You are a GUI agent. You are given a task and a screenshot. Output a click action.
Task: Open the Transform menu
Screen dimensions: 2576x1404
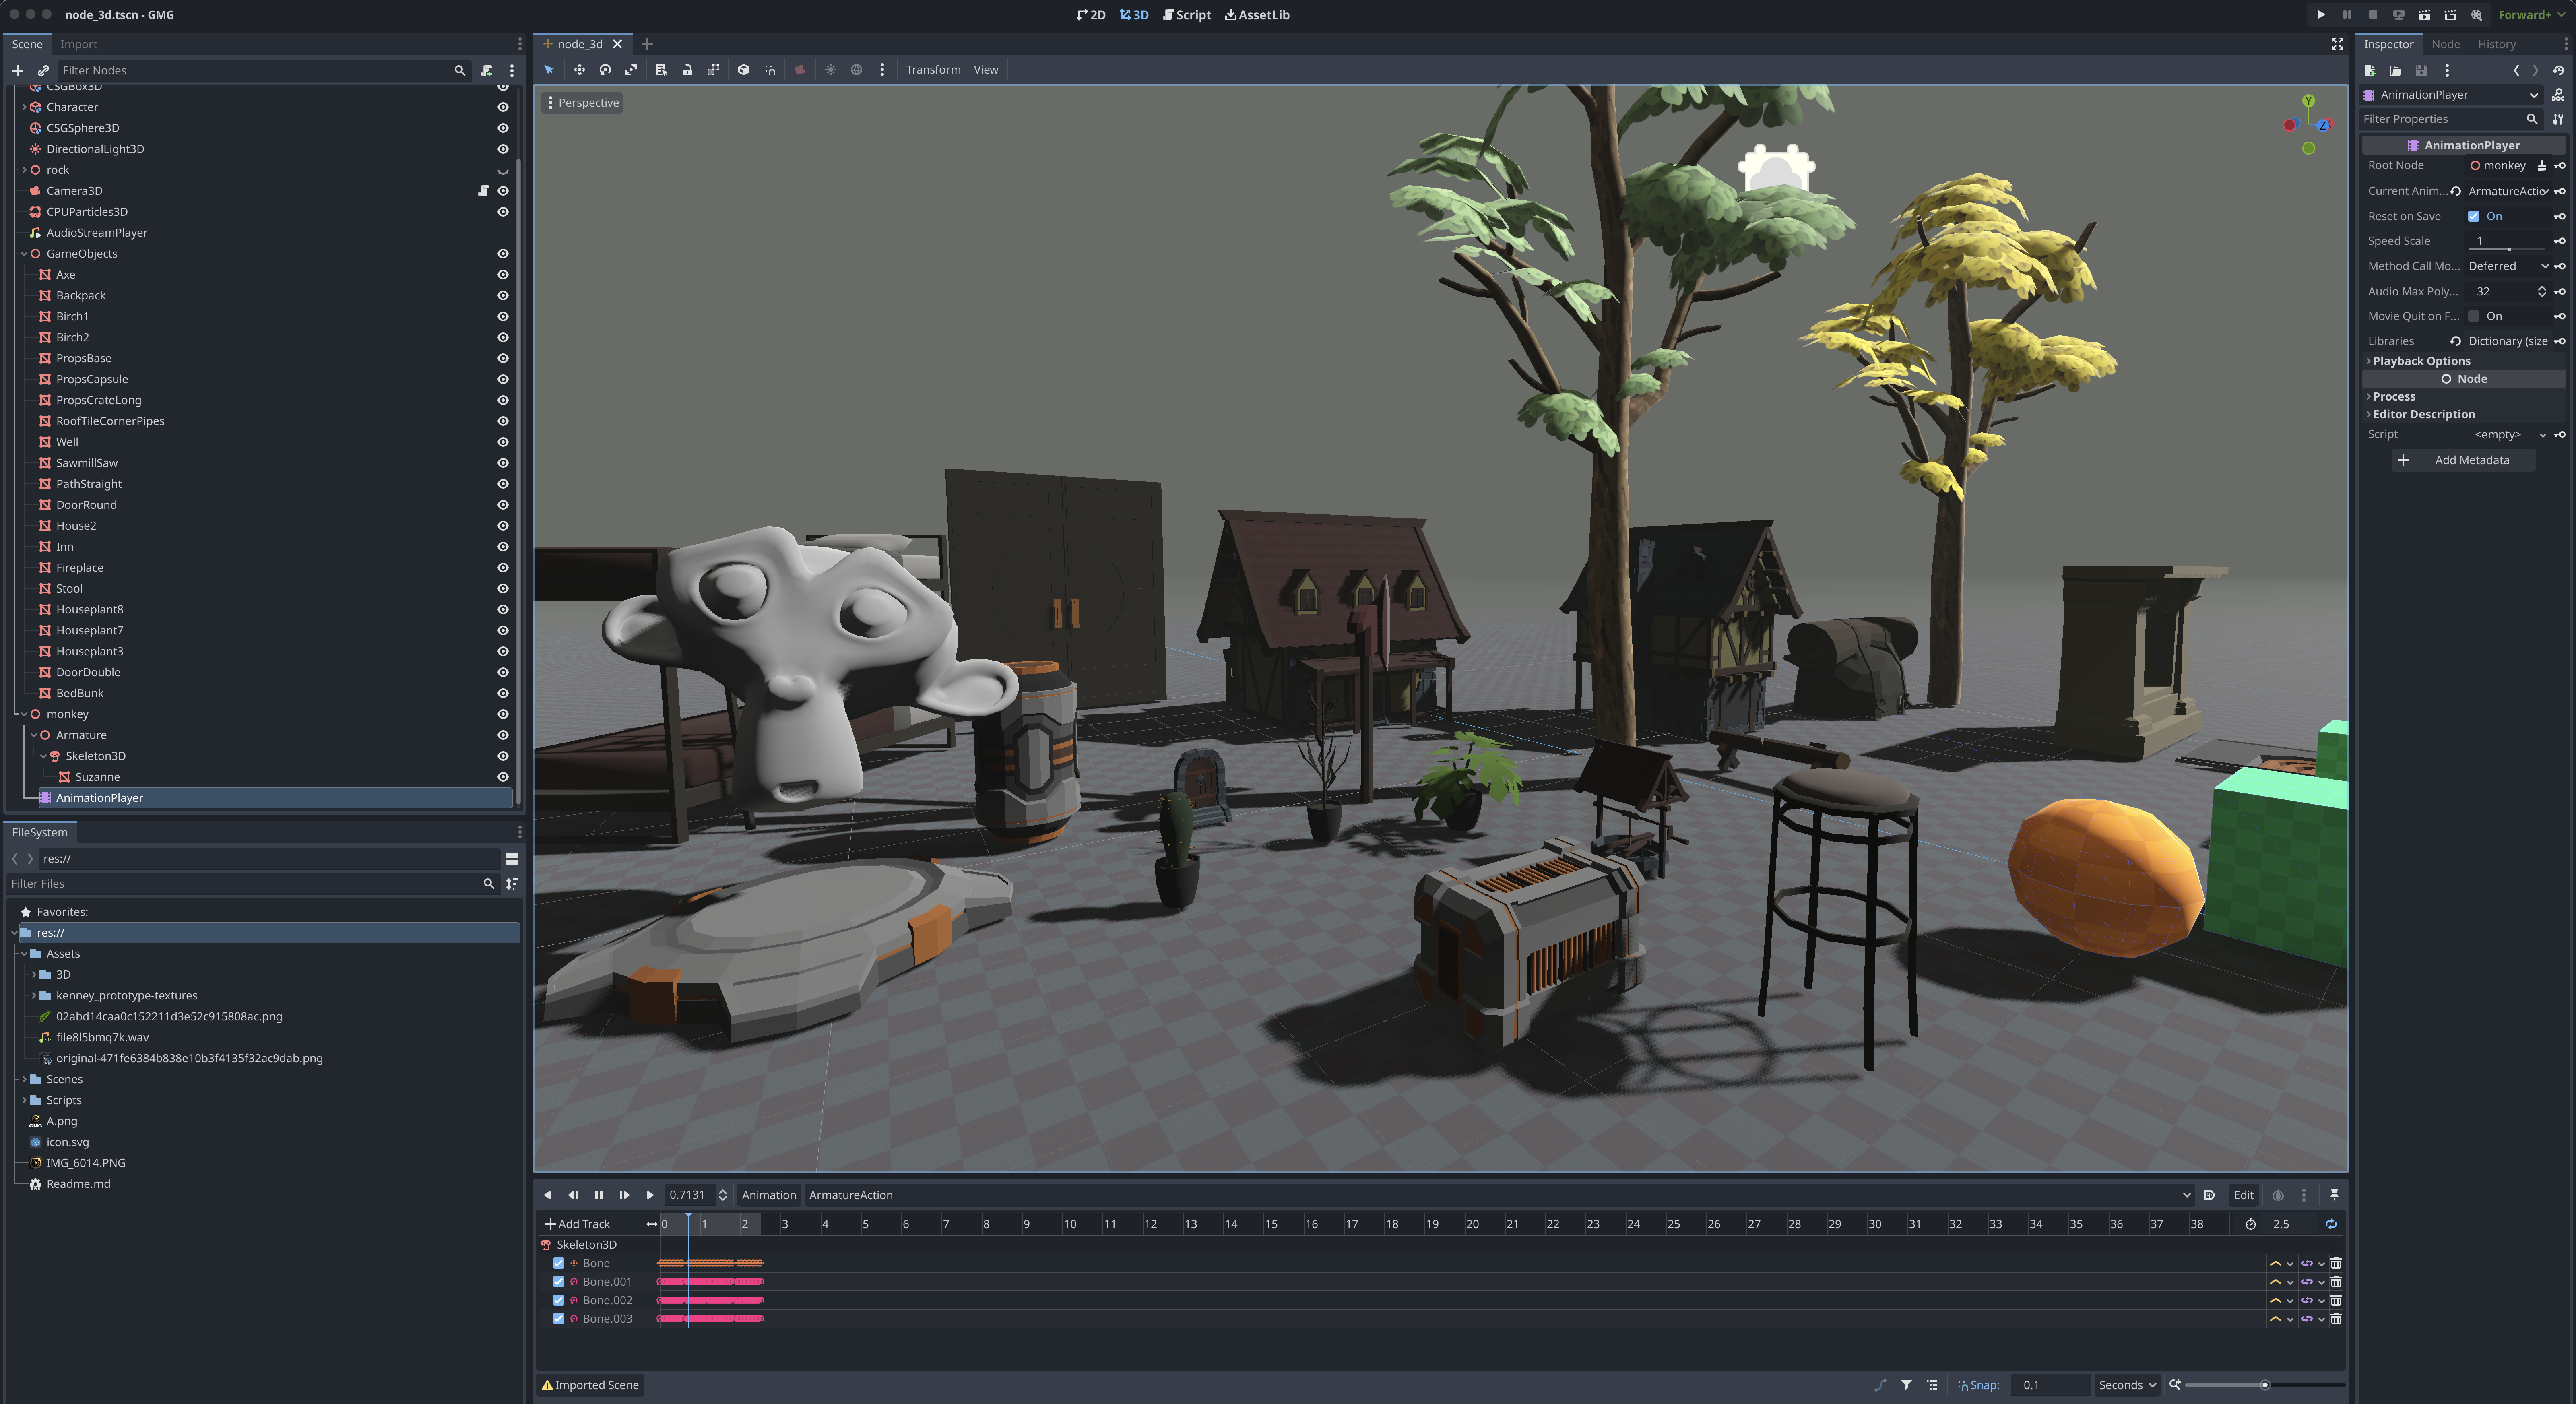click(x=932, y=70)
